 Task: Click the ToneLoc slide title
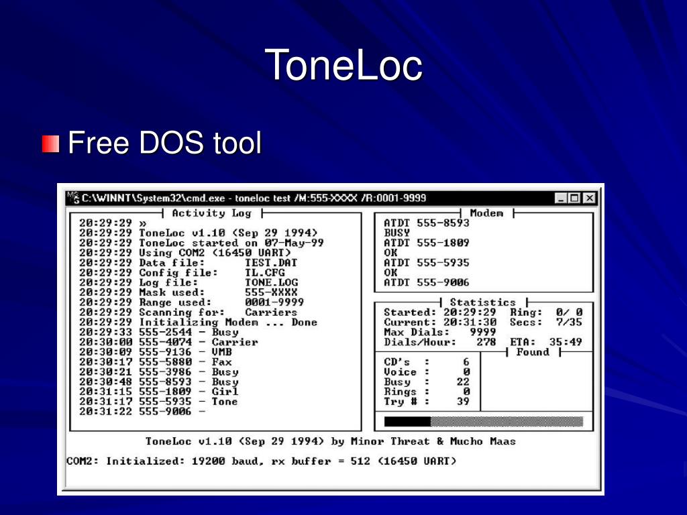tap(343, 65)
